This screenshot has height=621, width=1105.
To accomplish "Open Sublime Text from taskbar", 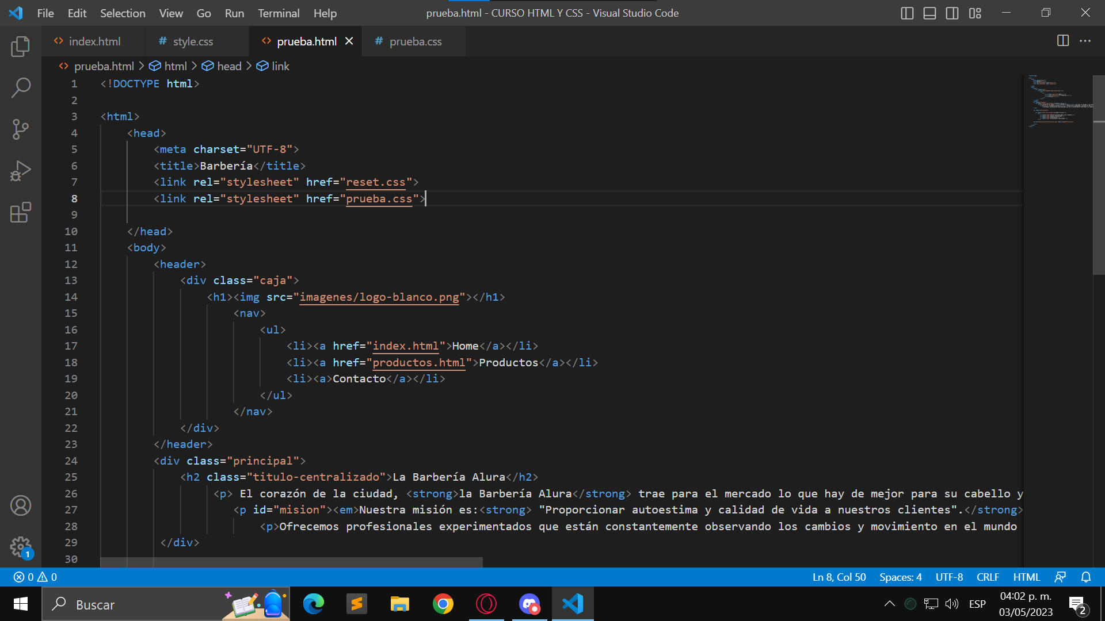I will tap(357, 604).
